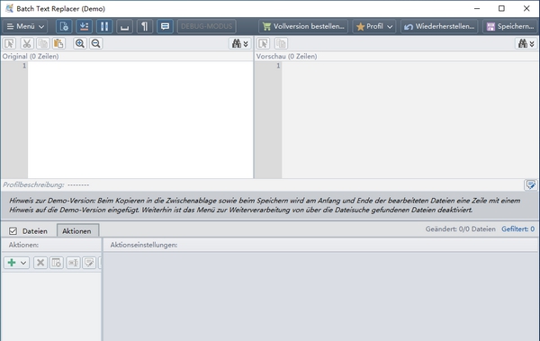Click into the Original text editor
The image size is (540, 341).
tap(140, 120)
